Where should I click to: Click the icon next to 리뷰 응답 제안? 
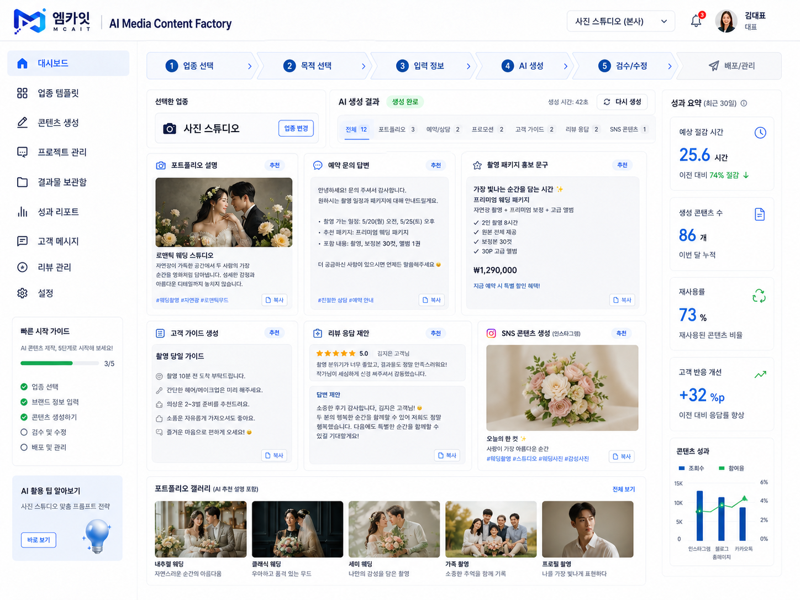point(318,333)
